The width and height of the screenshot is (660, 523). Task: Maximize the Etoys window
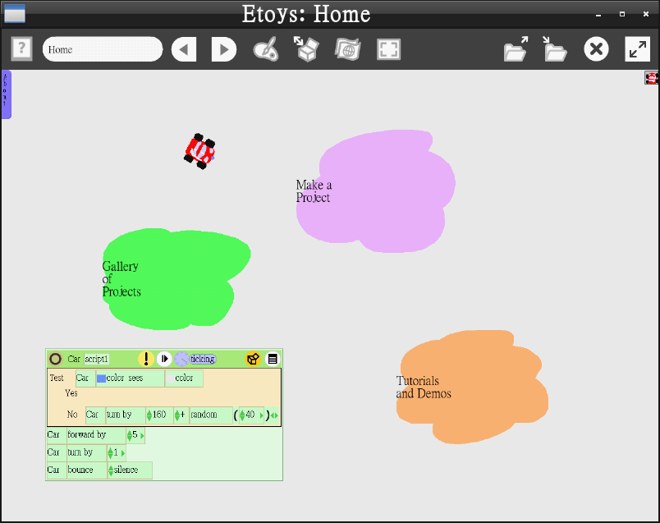pos(622,14)
